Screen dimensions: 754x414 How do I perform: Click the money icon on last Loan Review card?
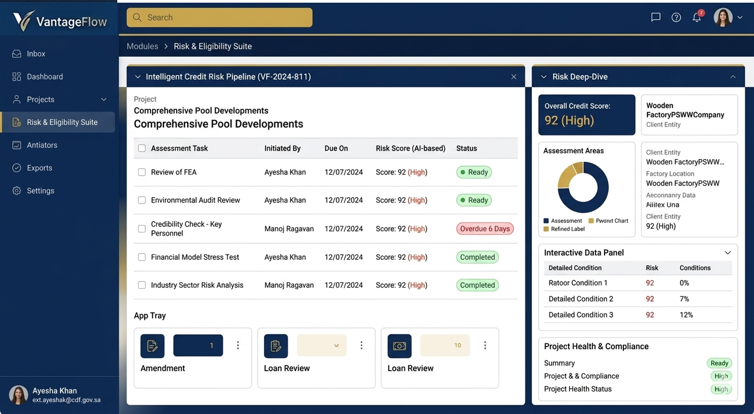pos(399,346)
